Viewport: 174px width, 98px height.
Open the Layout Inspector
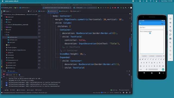click(124, 90)
